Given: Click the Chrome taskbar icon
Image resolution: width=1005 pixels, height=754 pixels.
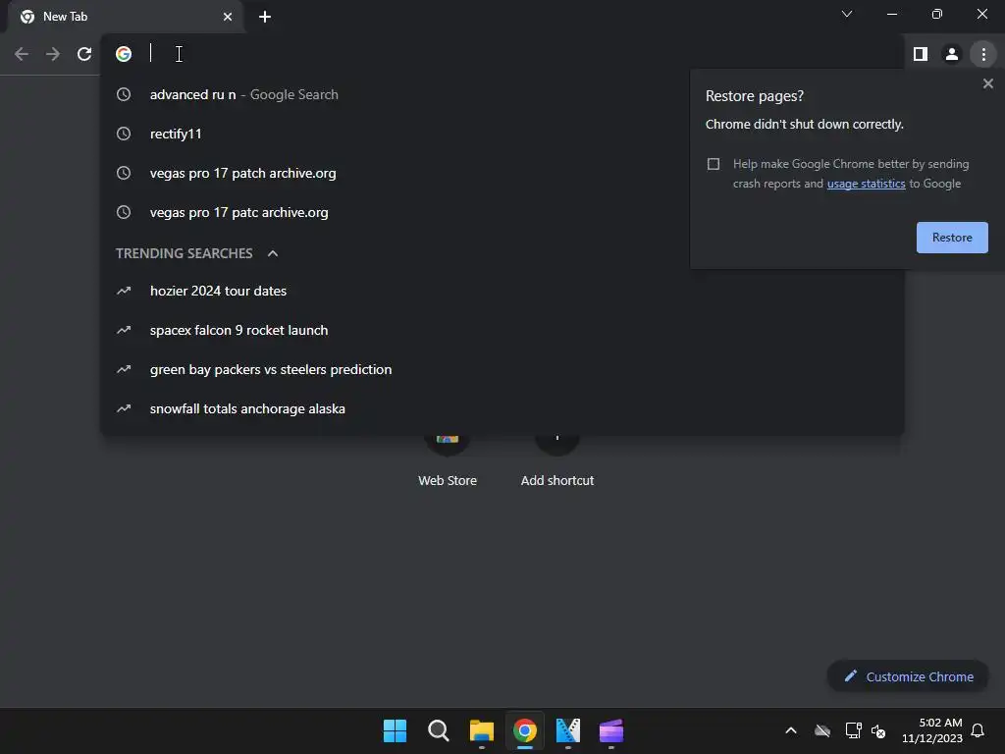Looking at the screenshot, I should pos(524,730).
